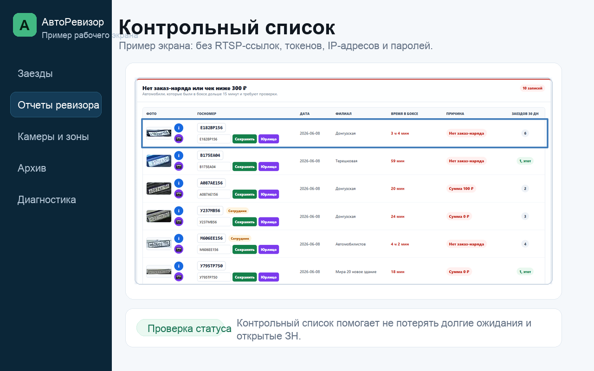This screenshot has height=371, width=594.
Task: Open camera icon for plate В175ЕА04
Action: (179, 166)
